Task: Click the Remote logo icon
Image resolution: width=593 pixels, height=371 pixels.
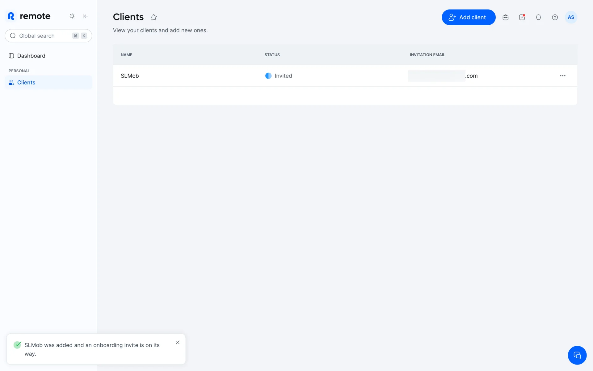Action: pos(11,16)
